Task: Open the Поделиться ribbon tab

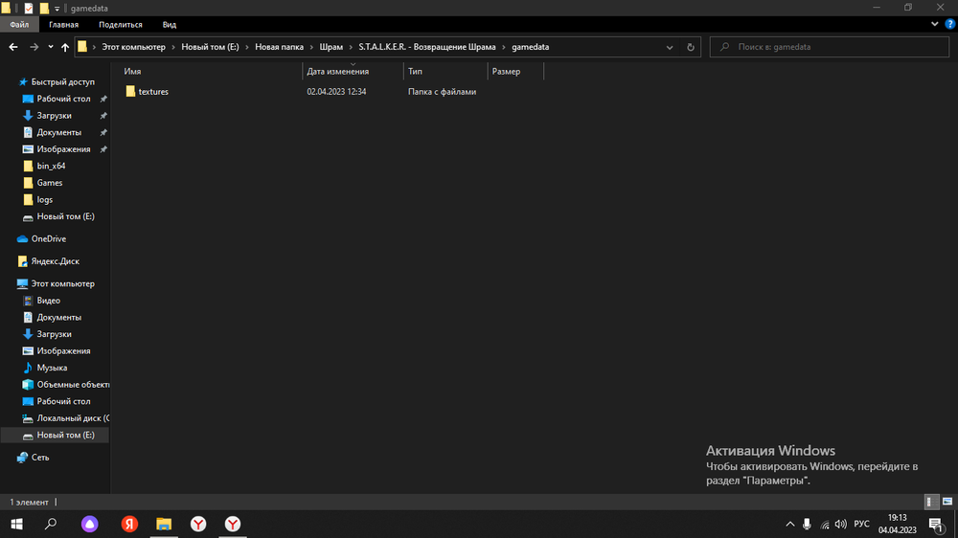Action: tap(121, 25)
